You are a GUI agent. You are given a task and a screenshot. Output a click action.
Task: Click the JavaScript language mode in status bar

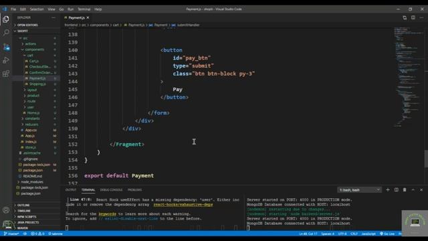click(368, 234)
